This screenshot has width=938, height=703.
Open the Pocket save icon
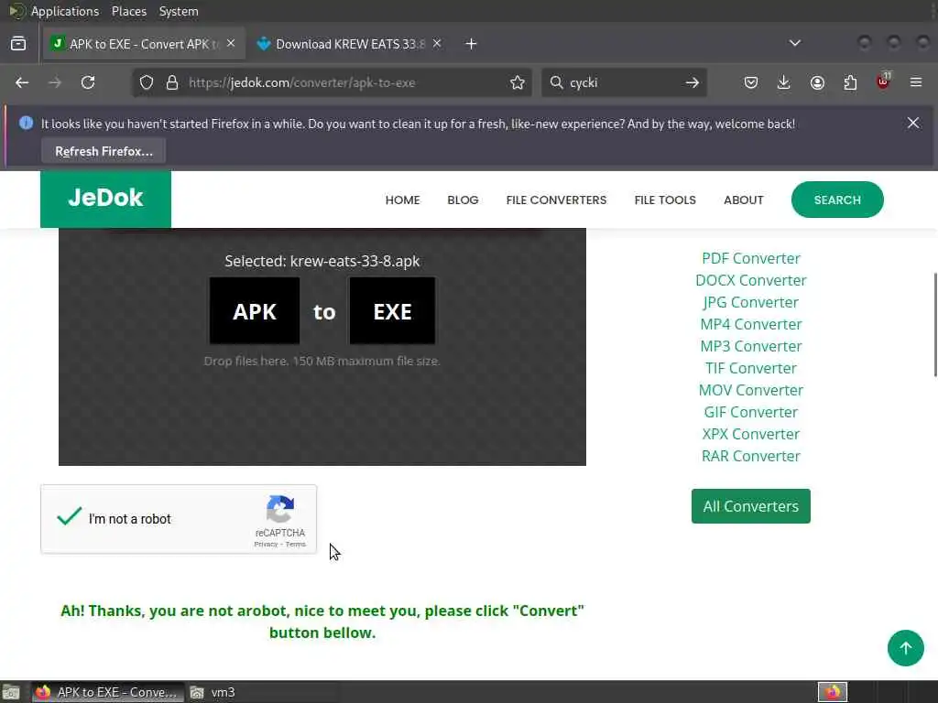pos(751,82)
